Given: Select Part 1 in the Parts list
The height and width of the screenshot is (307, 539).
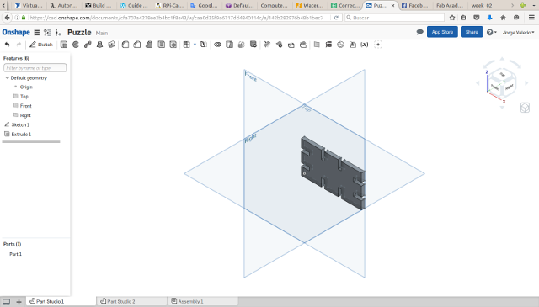Looking at the screenshot, I should tap(15, 254).
